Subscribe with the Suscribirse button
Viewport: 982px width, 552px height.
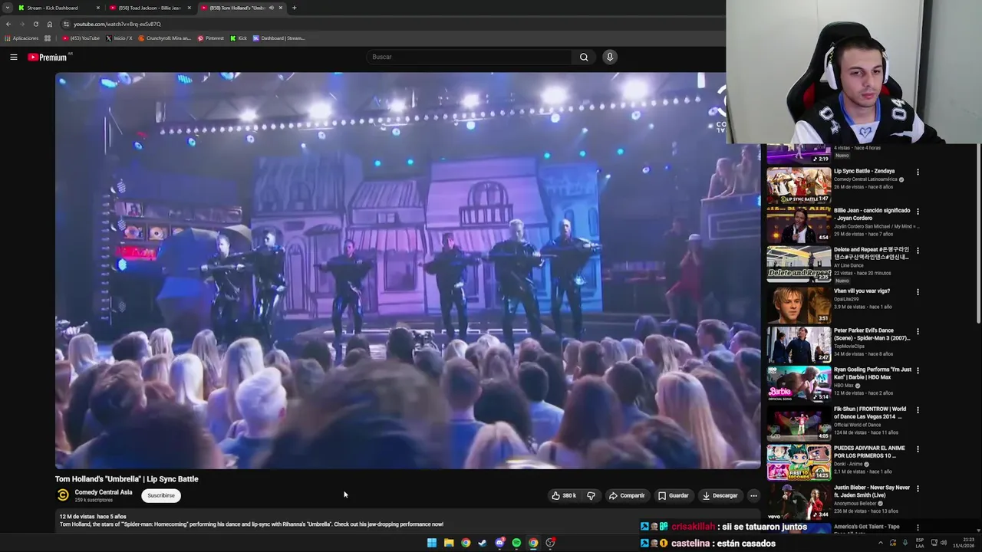[161, 495]
